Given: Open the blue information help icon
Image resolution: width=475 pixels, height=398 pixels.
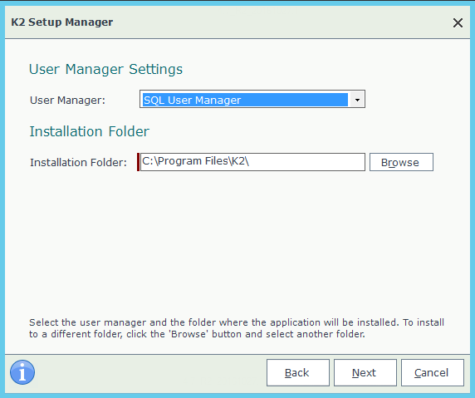Looking at the screenshot, I should click(22, 372).
